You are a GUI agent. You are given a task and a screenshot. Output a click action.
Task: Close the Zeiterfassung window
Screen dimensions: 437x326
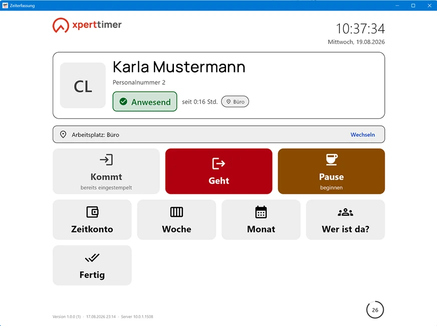429,6
